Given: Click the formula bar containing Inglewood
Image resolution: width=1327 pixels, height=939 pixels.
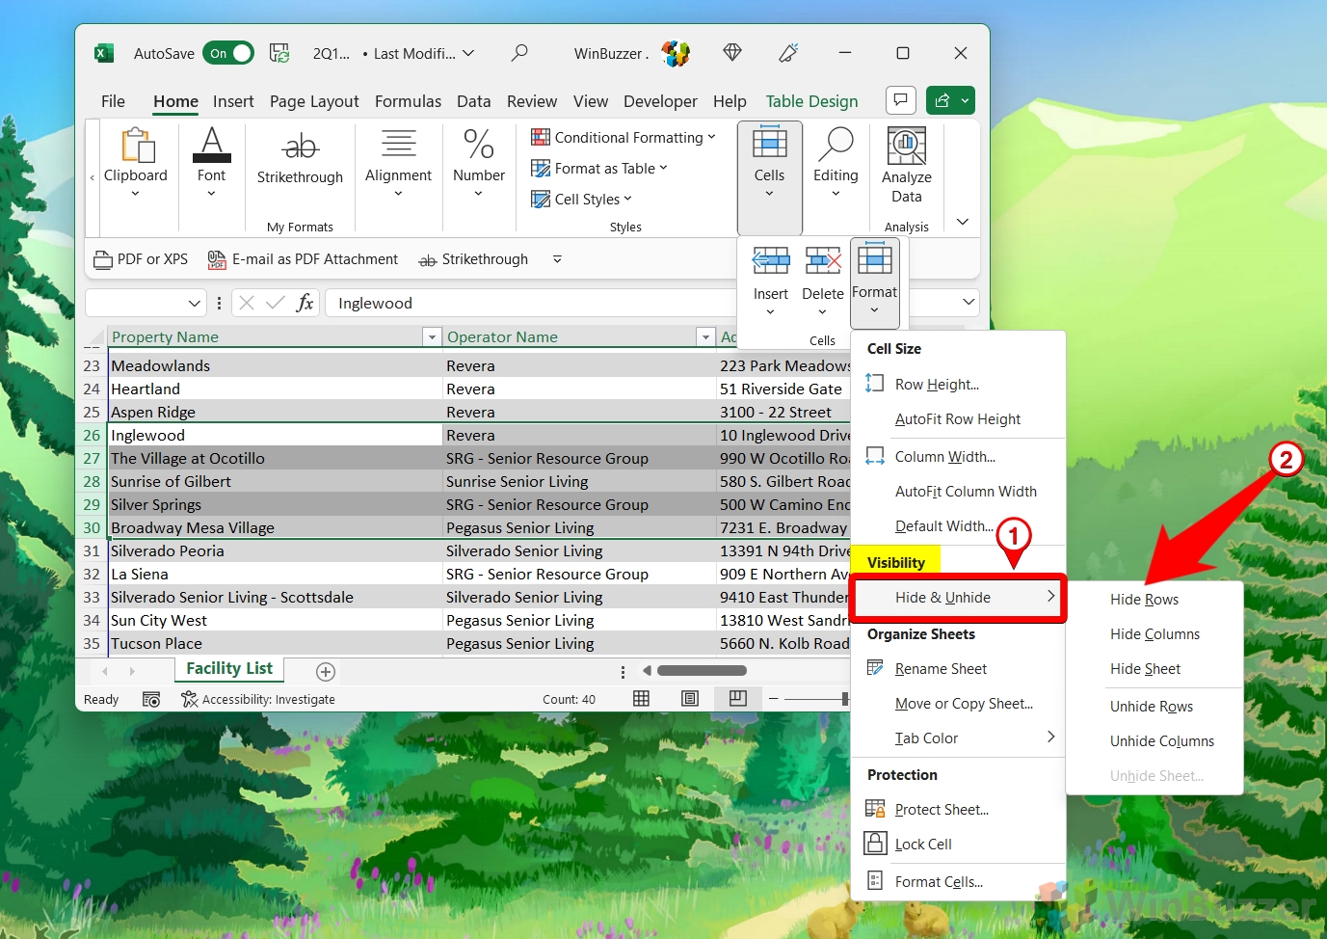Looking at the screenshot, I should pos(530,304).
